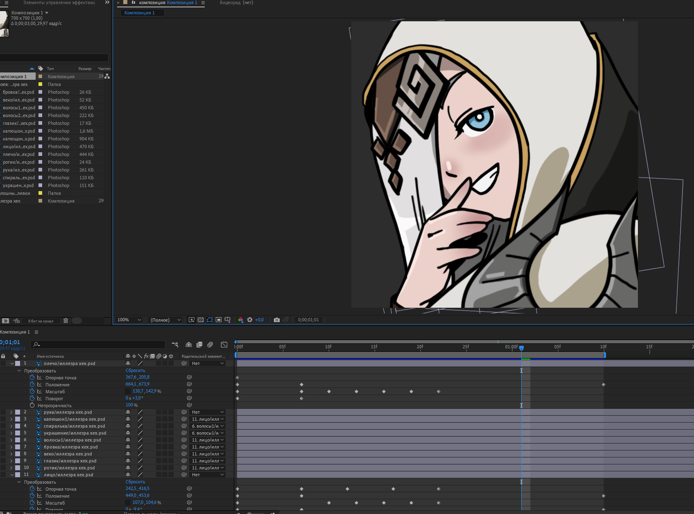Click Сбросить for лицо transform
This screenshot has width=694, height=514.
[135, 482]
